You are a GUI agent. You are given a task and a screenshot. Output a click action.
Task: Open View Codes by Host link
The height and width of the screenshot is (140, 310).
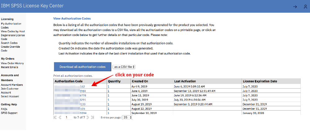click(13, 31)
